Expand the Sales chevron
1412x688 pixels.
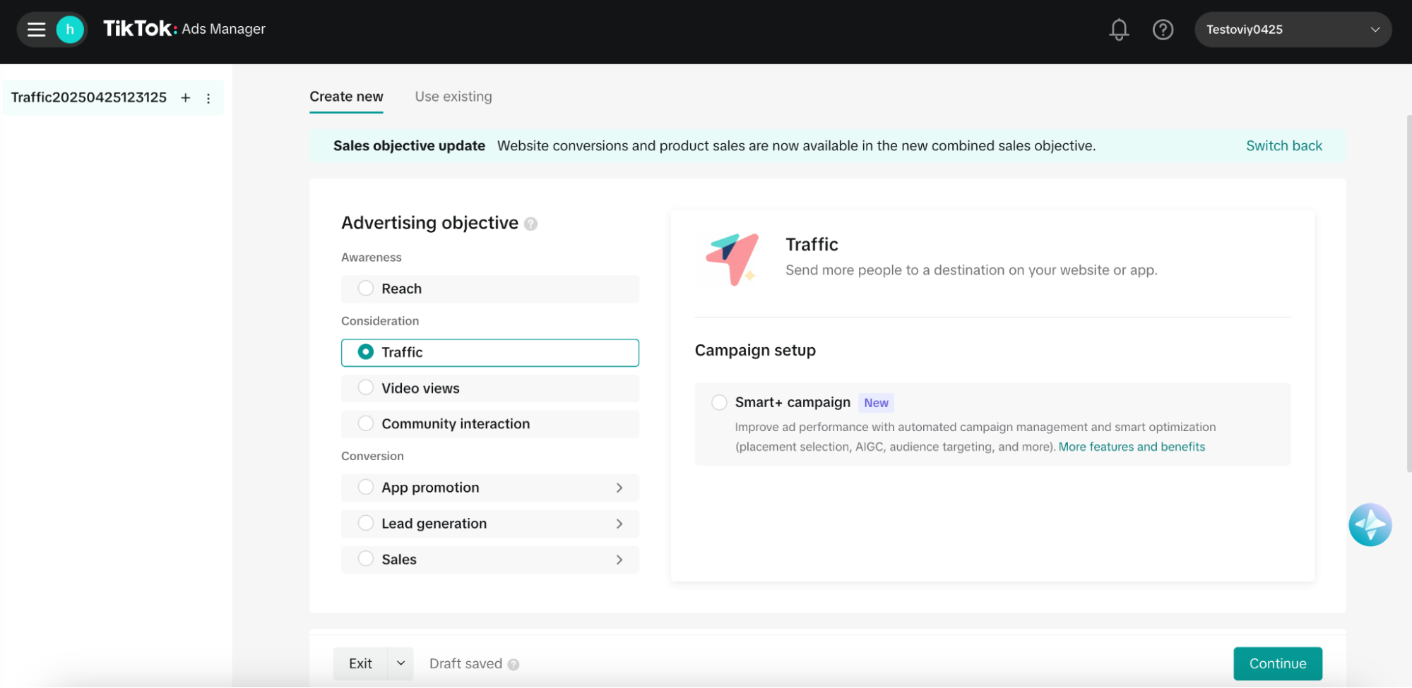[619, 560]
